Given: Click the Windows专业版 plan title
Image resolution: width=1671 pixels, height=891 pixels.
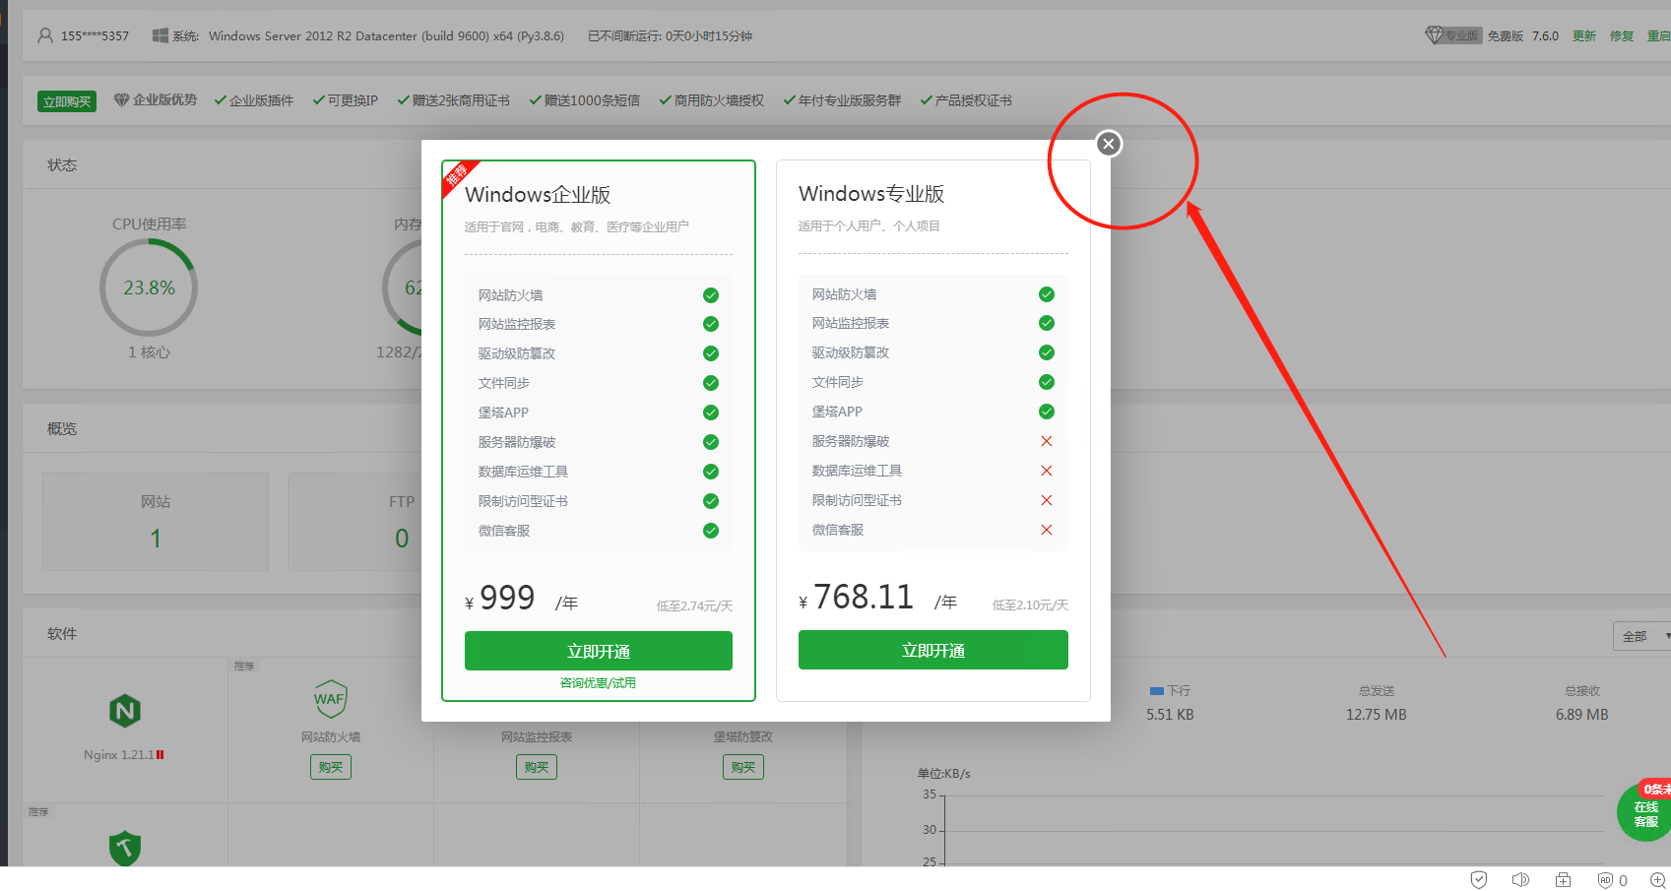Looking at the screenshot, I should pyautogui.click(x=871, y=193).
